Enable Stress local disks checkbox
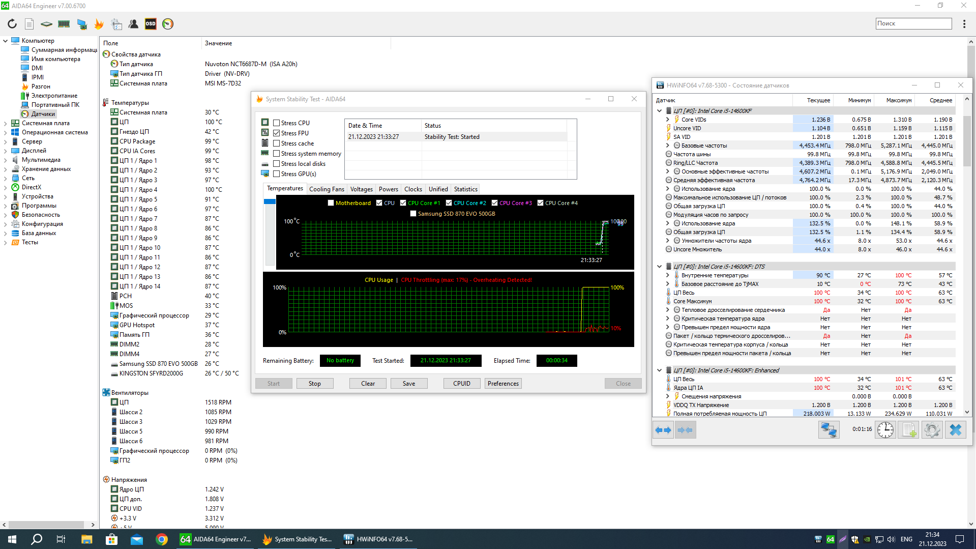This screenshot has width=976, height=549. [x=277, y=164]
